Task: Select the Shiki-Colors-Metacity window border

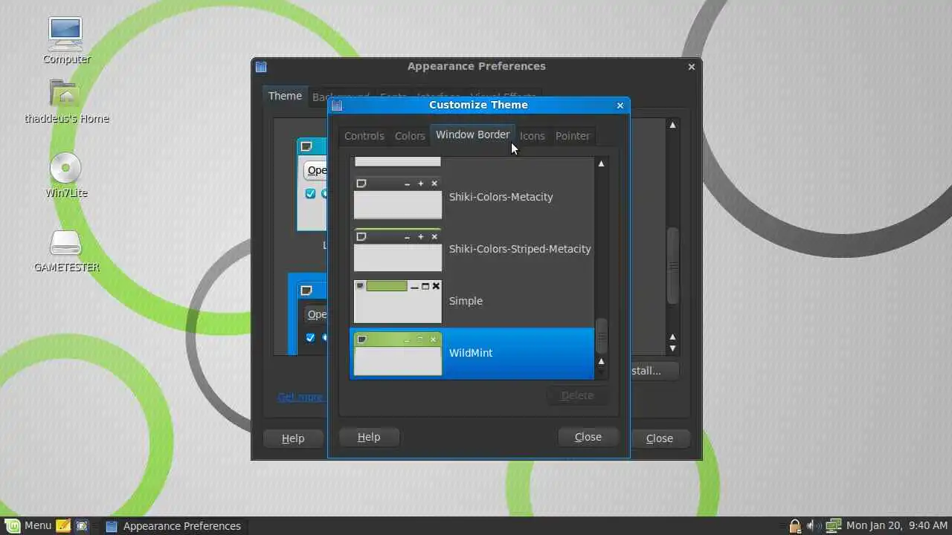Action: coord(472,197)
